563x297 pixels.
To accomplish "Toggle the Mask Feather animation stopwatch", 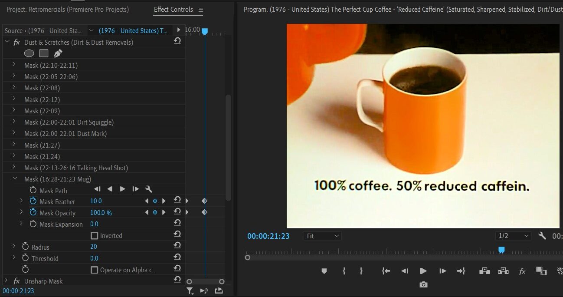I will click(33, 201).
